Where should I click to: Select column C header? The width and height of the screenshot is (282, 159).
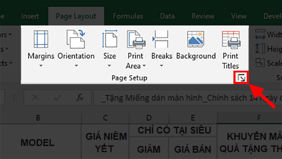[105, 118]
